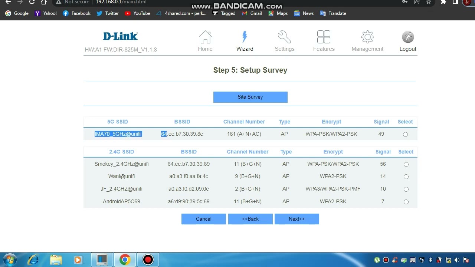Open the Yahoo! bookmark
Image resolution: width=475 pixels, height=267 pixels.
(45, 13)
